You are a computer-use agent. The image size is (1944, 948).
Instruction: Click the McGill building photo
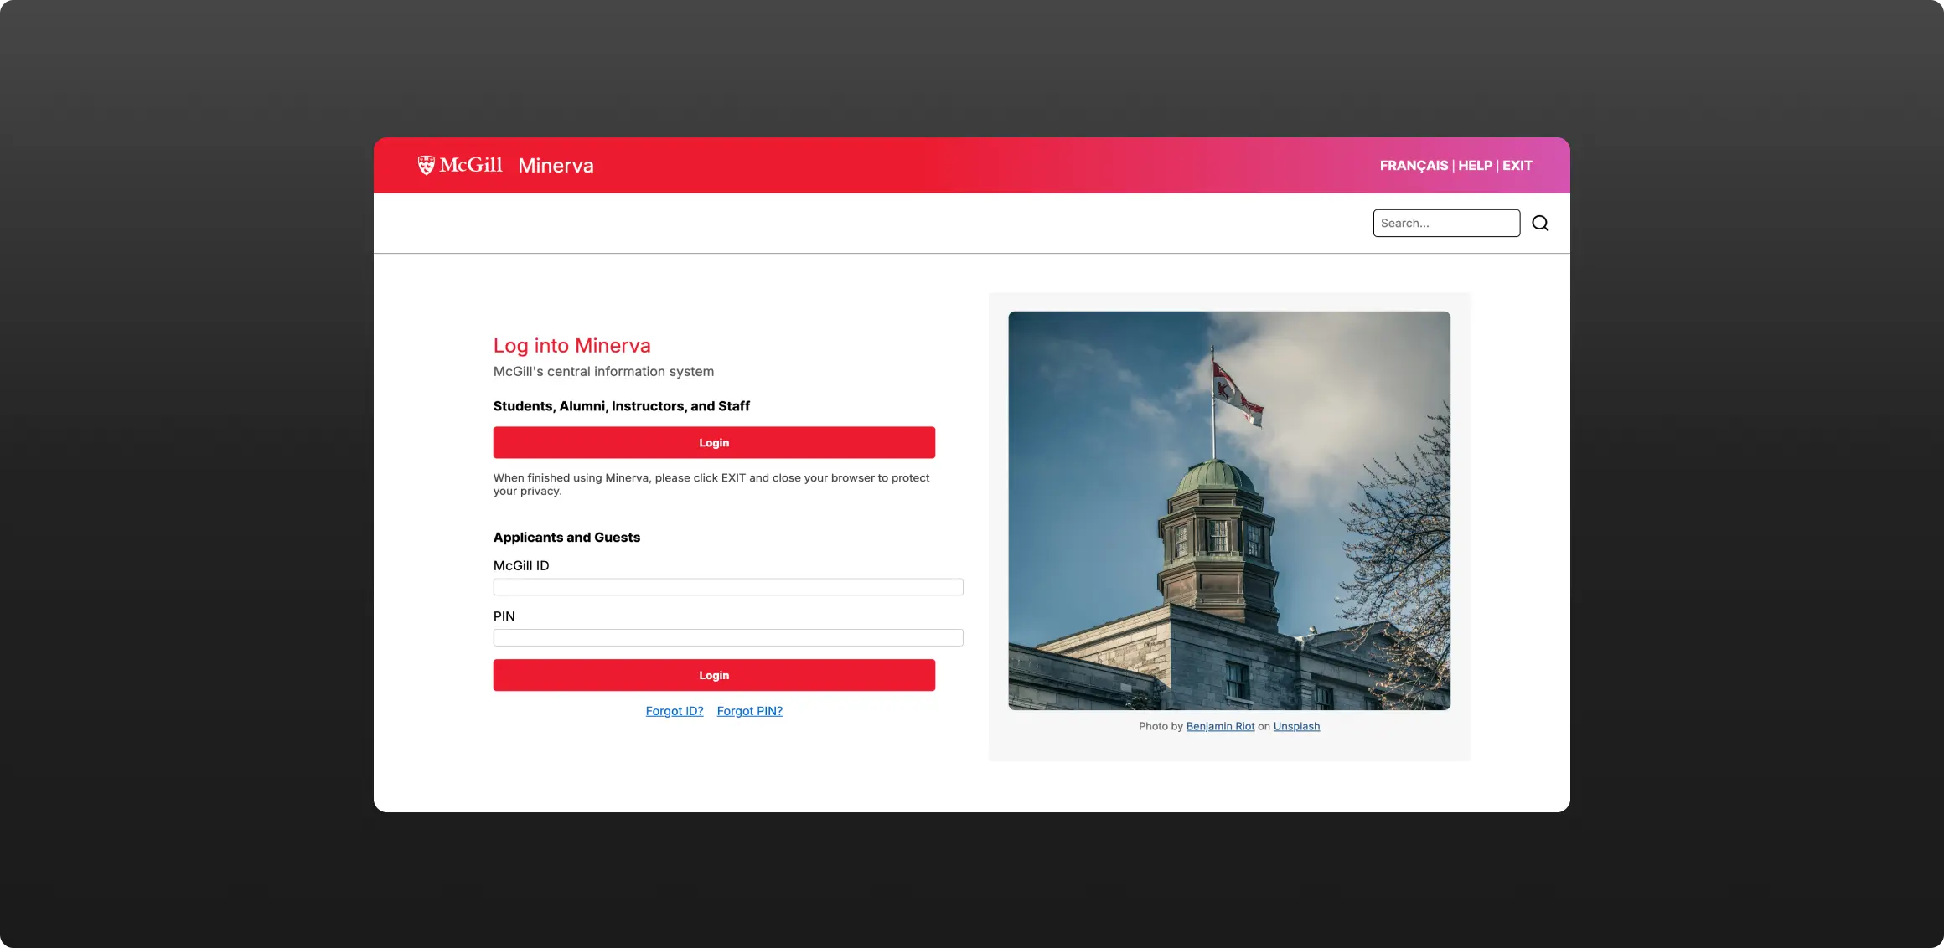coord(1228,511)
